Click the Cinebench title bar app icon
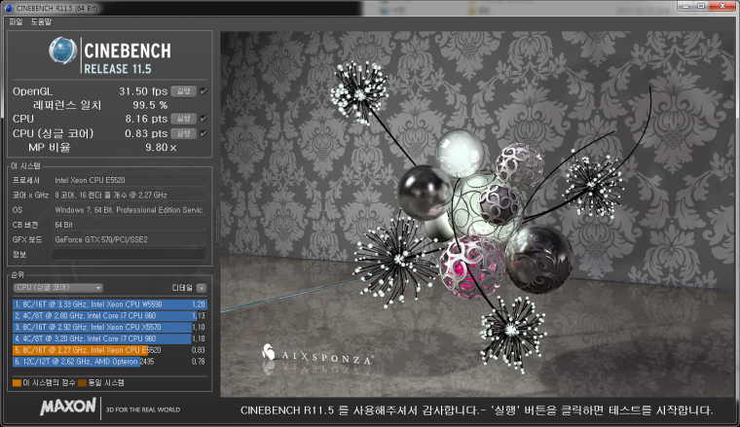The width and height of the screenshot is (740, 427). (x=9, y=8)
